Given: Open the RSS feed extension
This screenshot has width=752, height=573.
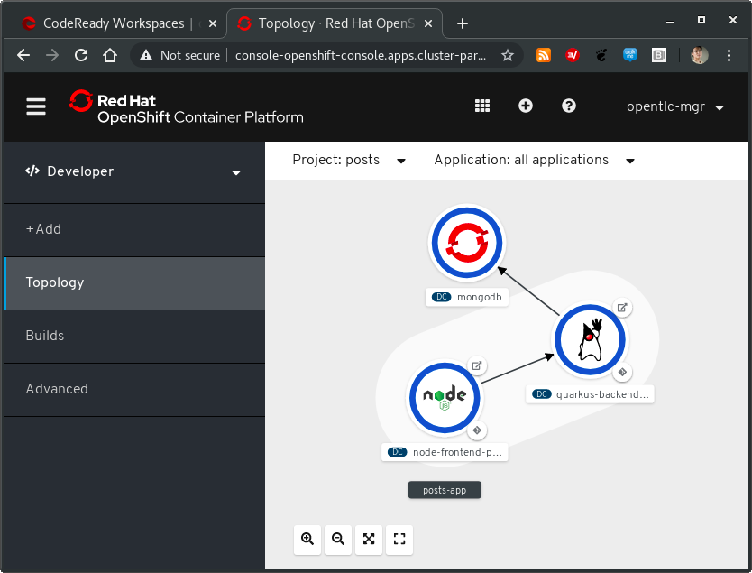Looking at the screenshot, I should coord(544,56).
